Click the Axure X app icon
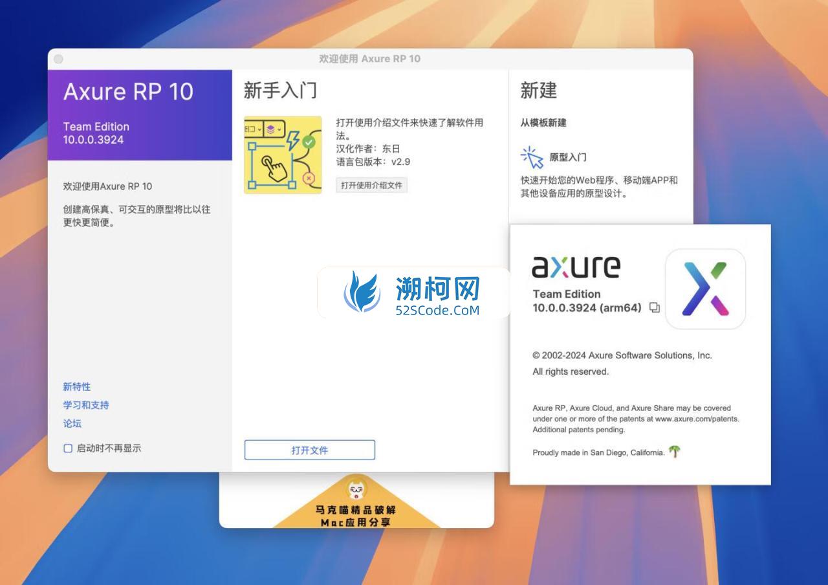The height and width of the screenshot is (585, 828). coord(705,289)
